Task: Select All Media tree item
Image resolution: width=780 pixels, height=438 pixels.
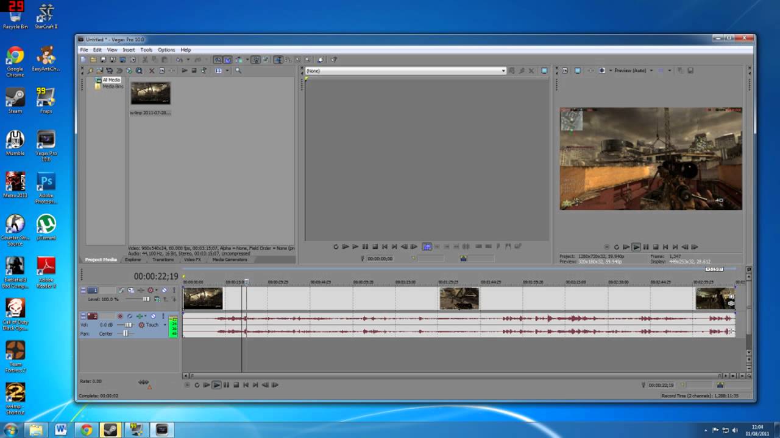Action: click(111, 80)
